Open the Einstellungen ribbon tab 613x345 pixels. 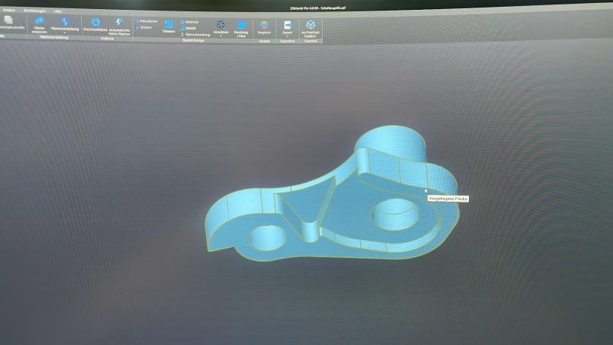point(34,11)
